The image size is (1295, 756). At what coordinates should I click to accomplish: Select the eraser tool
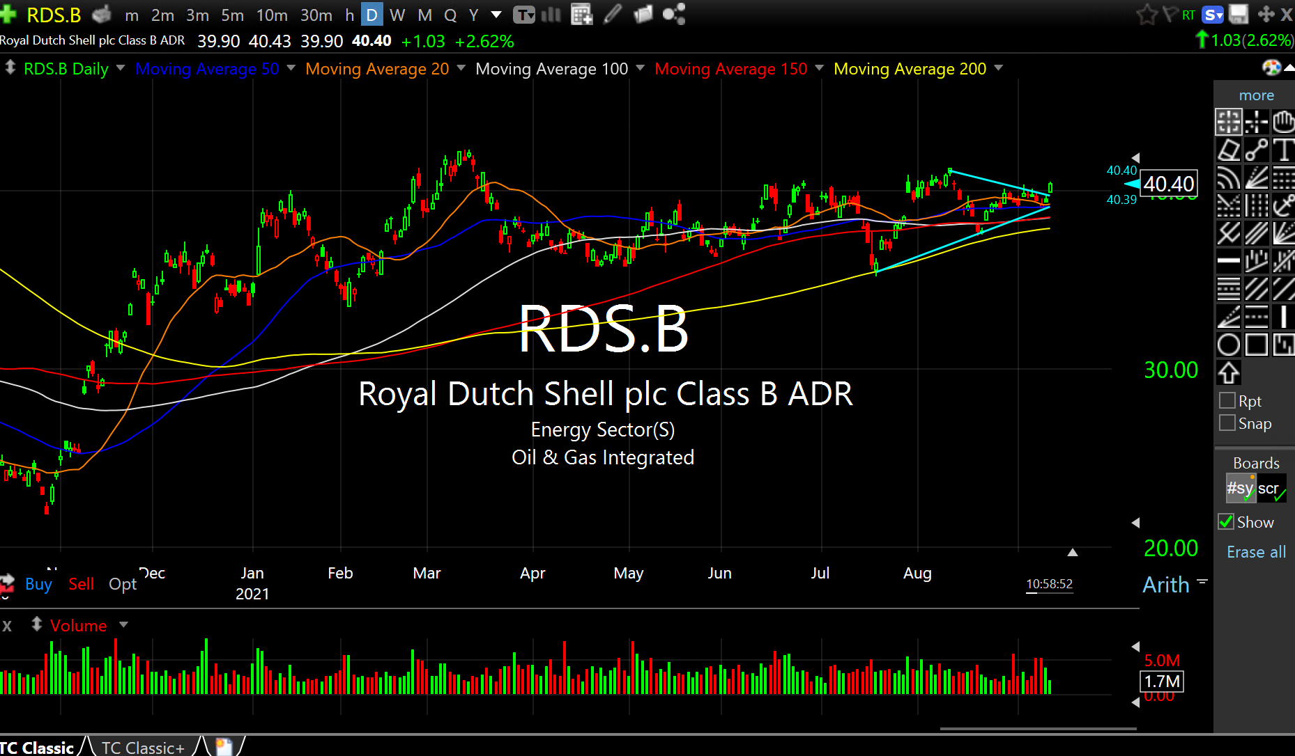click(1228, 150)
